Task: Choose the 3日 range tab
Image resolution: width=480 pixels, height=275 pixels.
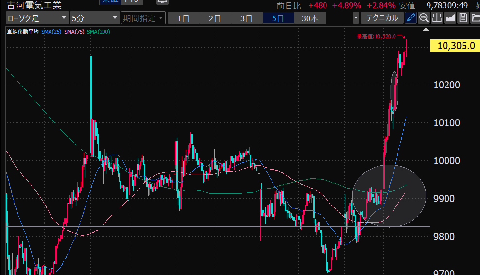Action: [246, 18]
